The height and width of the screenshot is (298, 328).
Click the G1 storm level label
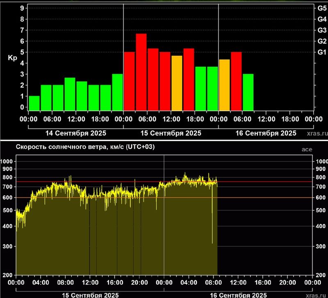pos(322,52)
